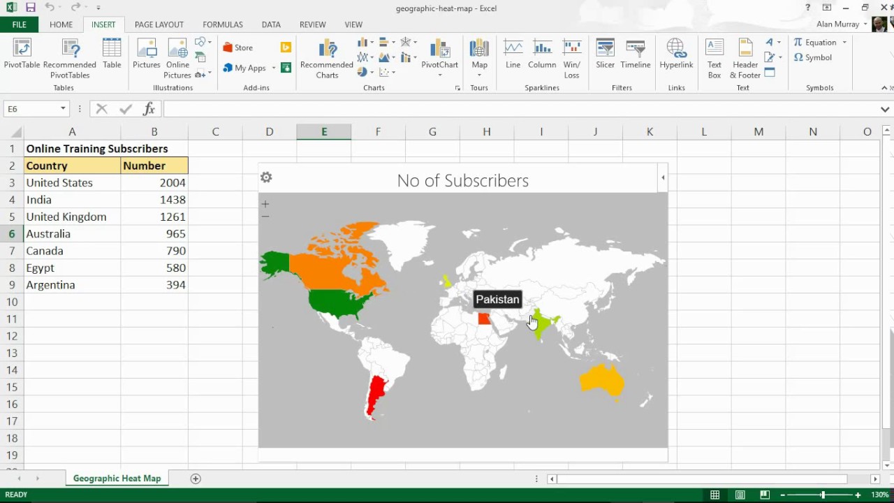The height and width of the screenshot is (503, 894).
Task: Expand the formula bar
Action: point(885,109)
